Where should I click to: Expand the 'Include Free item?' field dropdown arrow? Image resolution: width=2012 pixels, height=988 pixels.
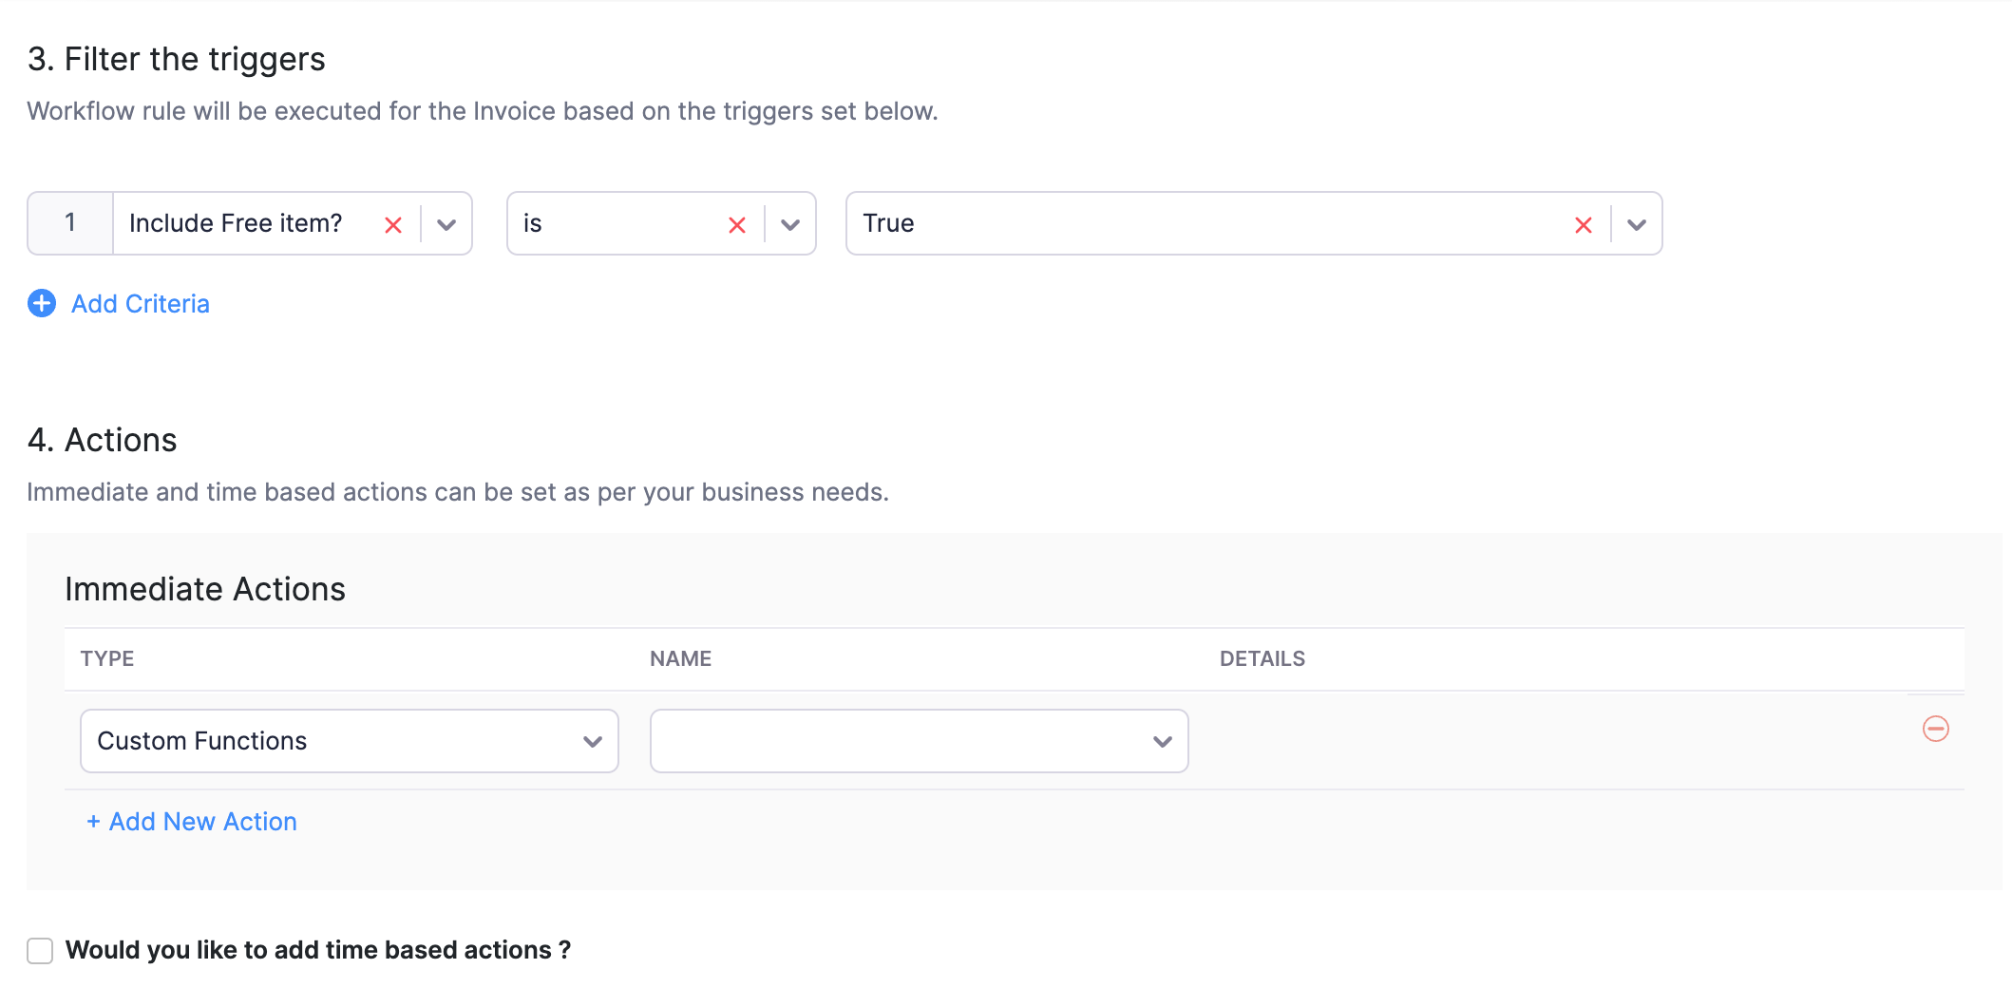tap(446, 225)
